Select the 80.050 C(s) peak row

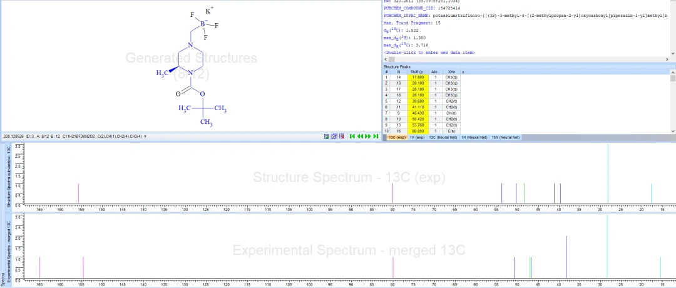point(421,131)
